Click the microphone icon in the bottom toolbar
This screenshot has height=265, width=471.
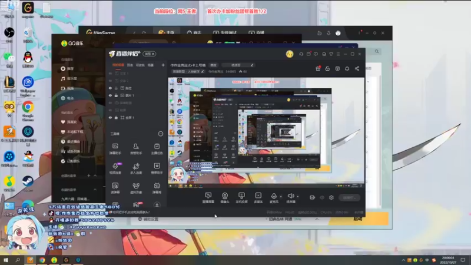[x=274, y=196]
